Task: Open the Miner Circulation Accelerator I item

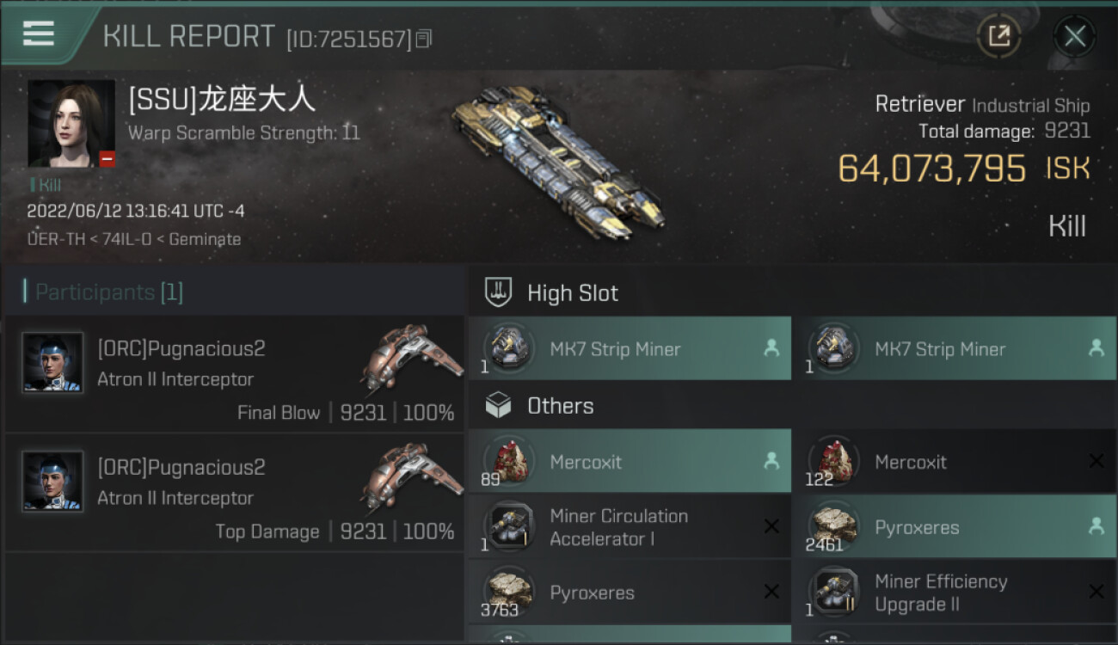Action: [x=630, y=526]
